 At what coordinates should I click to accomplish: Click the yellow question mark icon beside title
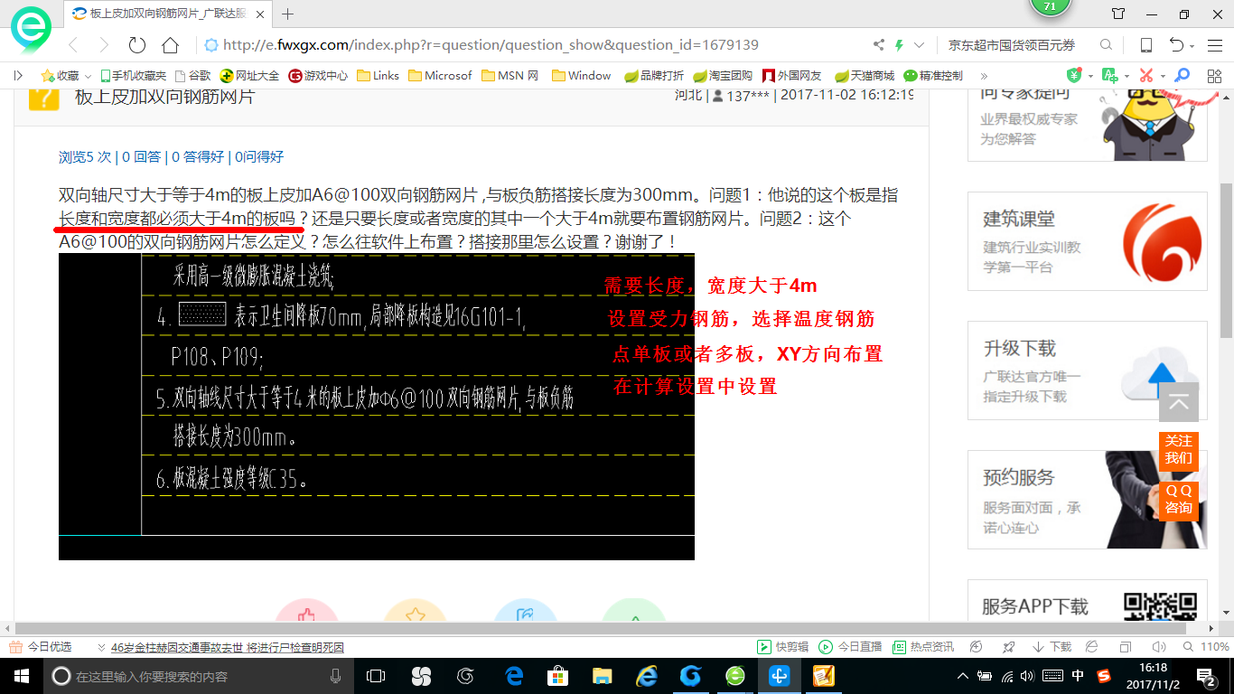click(x=44, y=97)
